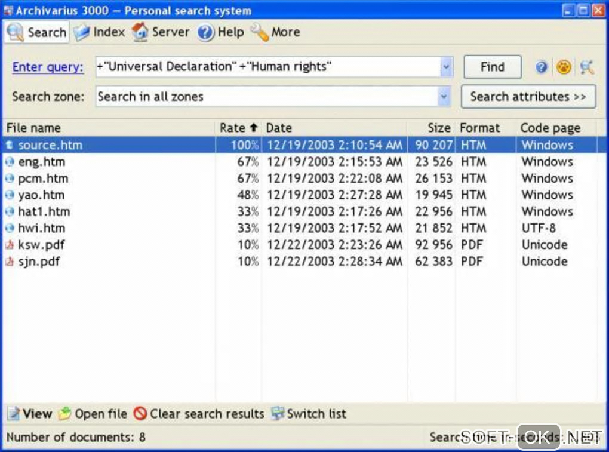Click the blue question mark help icon

click(x=541, y=67)
